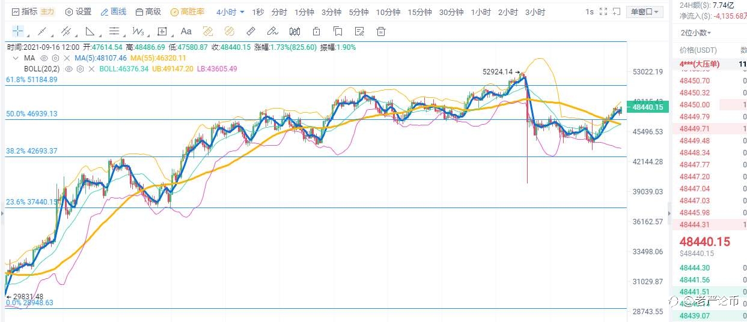Click the 主力 label button
747x322 pixels.
[47, 11]
